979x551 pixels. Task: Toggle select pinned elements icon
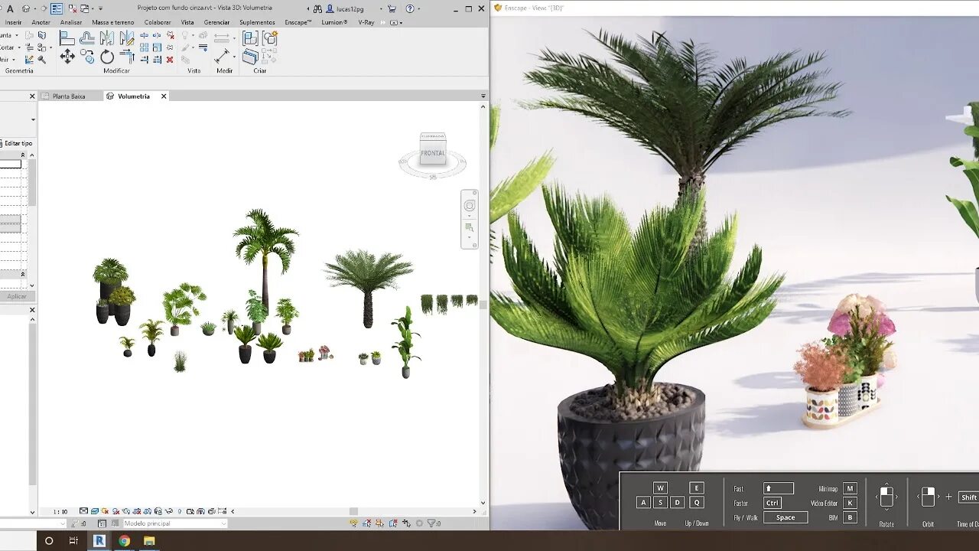(379, 523)
